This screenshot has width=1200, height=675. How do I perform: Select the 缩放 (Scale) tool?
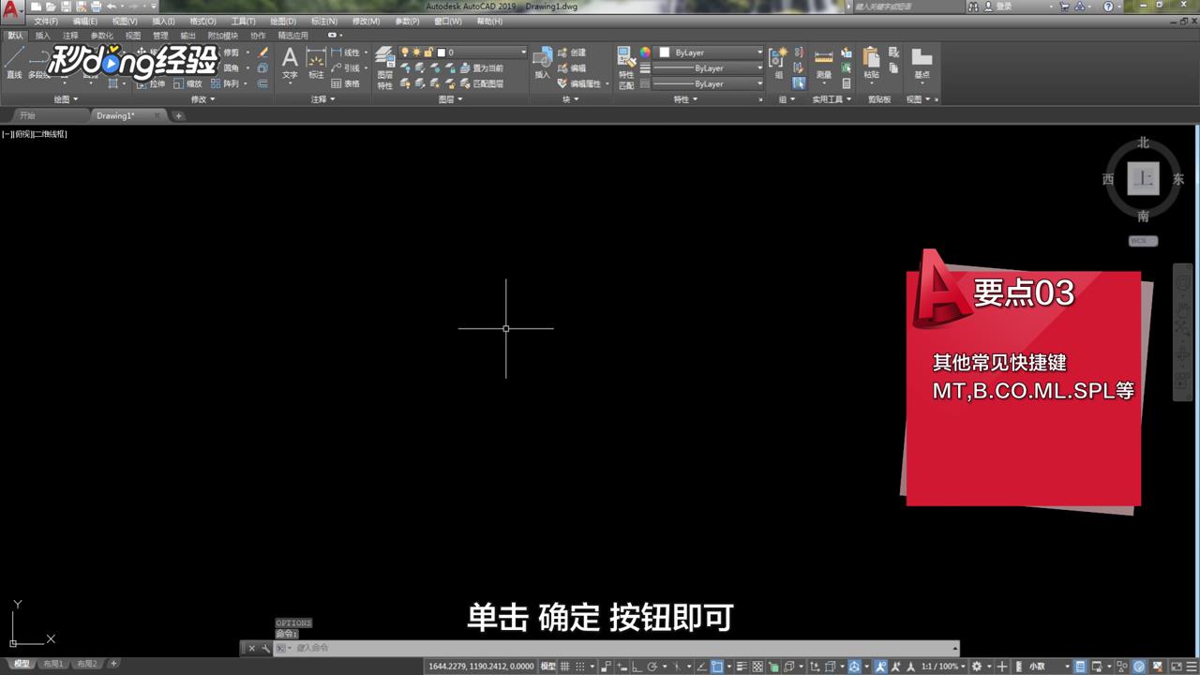(187, 83)
